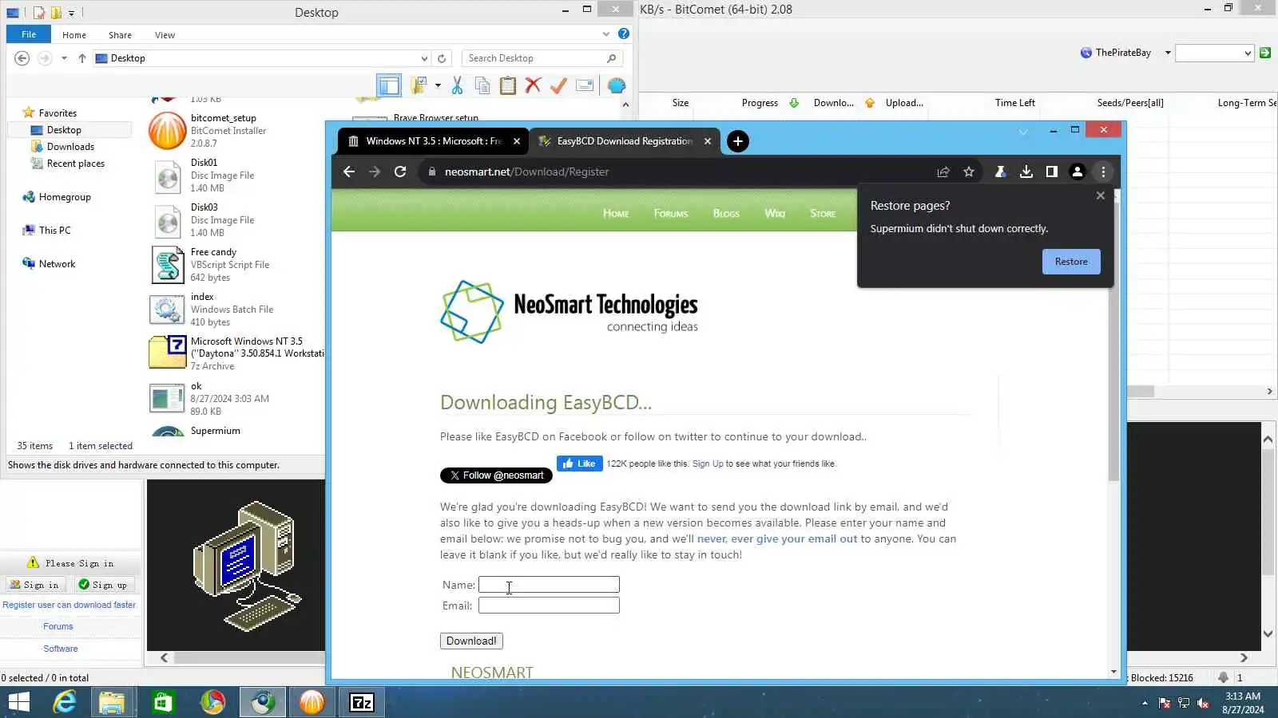Click the blue shell icon in Explorer toolbar
Viewport: 1278px width, 718px height.
[617, 85]
